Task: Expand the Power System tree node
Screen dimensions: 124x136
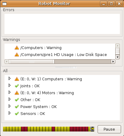Action: click(10, 106)
